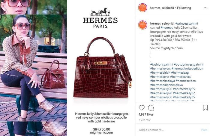Open comments via speech bubble icon
210x136 pixels.
[151, 108]
